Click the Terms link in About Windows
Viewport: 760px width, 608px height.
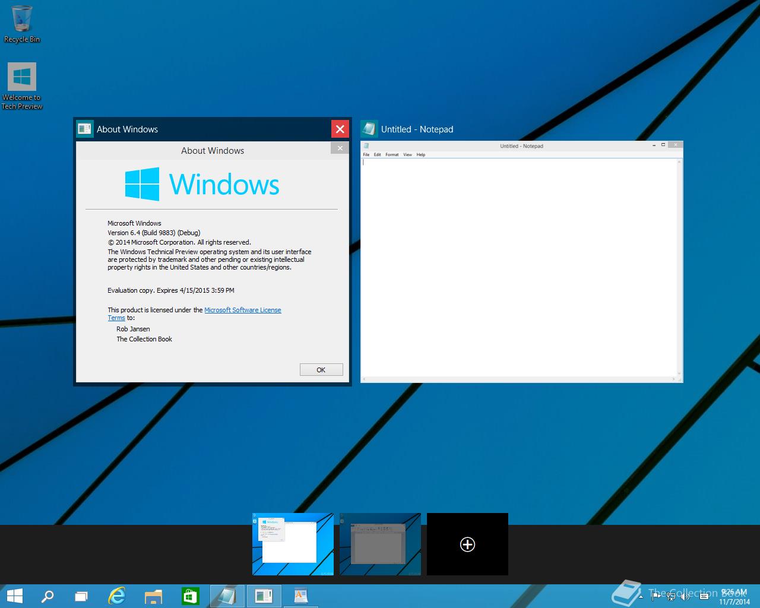coord(116,318)
